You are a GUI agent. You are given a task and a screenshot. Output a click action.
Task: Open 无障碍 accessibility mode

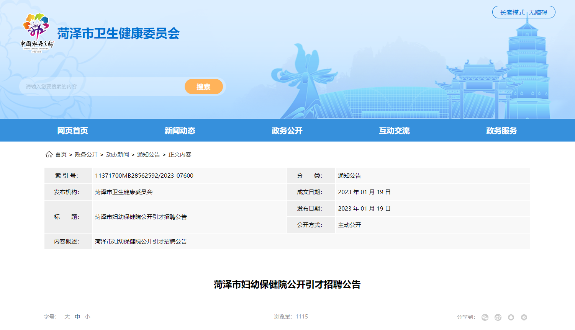click(x=538, y=12)
